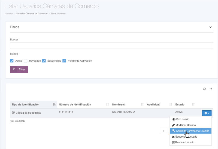Viewport: 218px width, 149px height.
Task: Click the lightning bolt quick action icon
Action: pos(211,89)
